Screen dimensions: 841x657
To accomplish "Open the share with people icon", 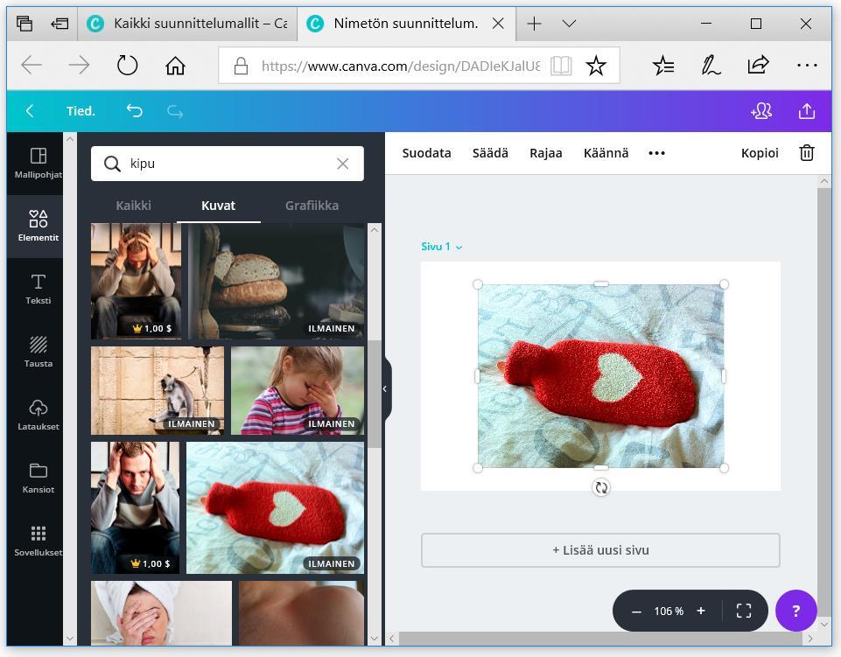I will coord(761,111).
